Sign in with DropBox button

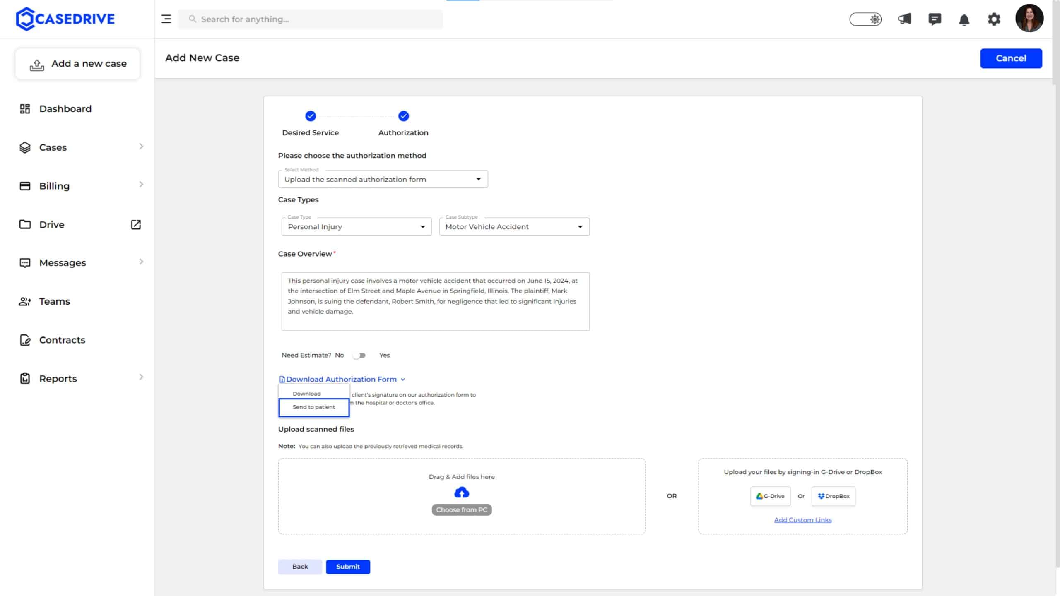tap(834, 496)
